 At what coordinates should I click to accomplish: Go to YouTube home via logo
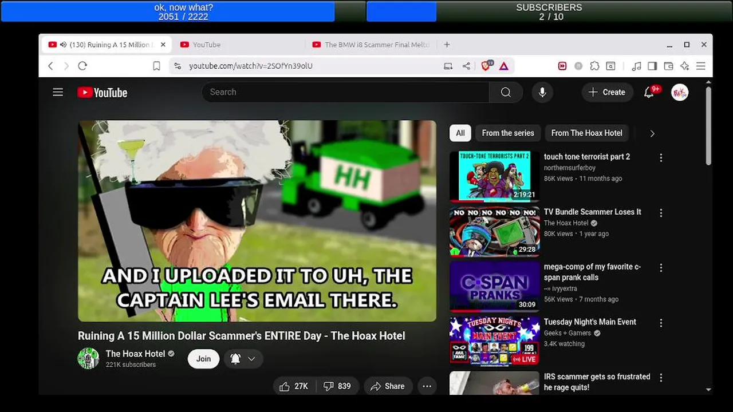tap(103, 93)
